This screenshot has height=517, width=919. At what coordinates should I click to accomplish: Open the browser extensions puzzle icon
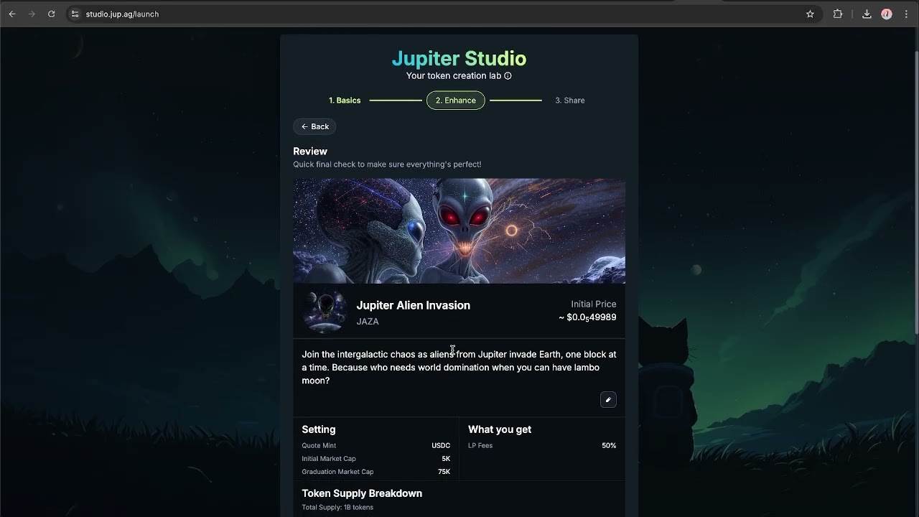tap(837, 14)
